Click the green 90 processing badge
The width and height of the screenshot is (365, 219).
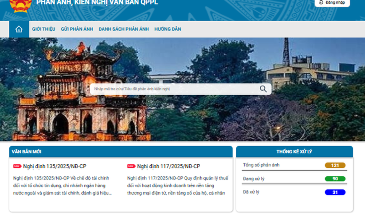click(335, 179)
